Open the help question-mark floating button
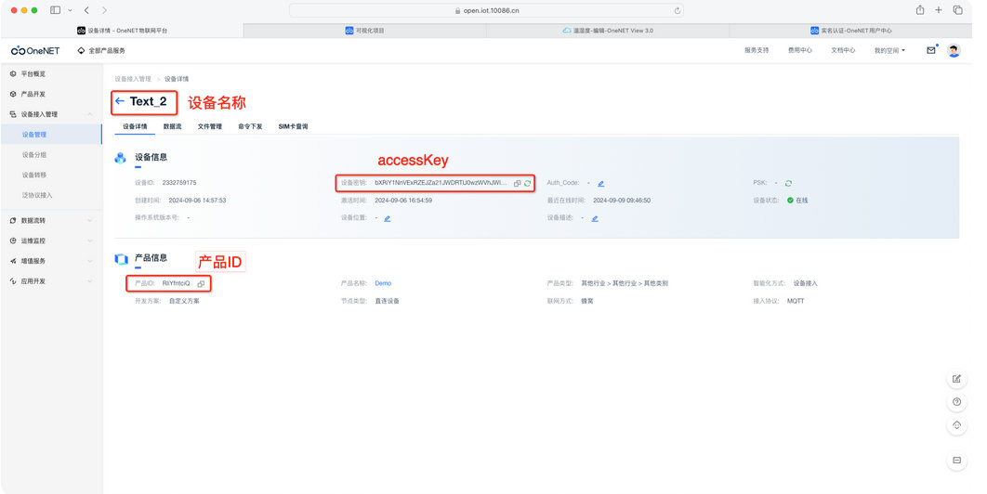Screen dimensions: 987x494 [957, 402]
